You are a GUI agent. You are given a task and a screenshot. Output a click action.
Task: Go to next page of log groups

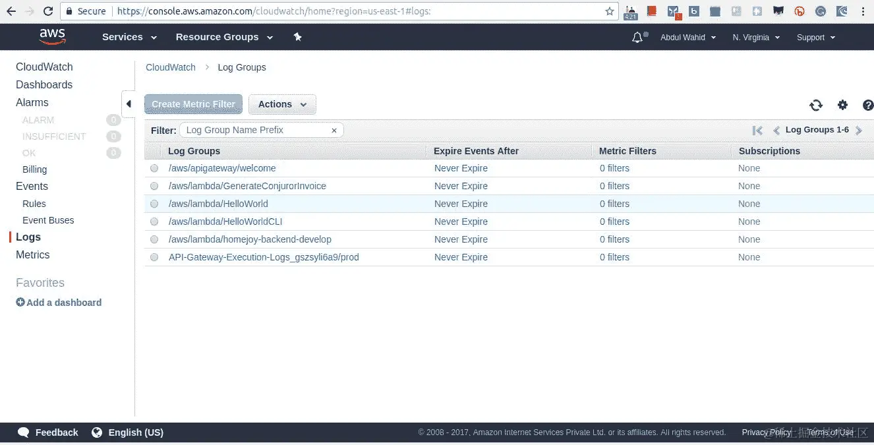coord(858,131)
